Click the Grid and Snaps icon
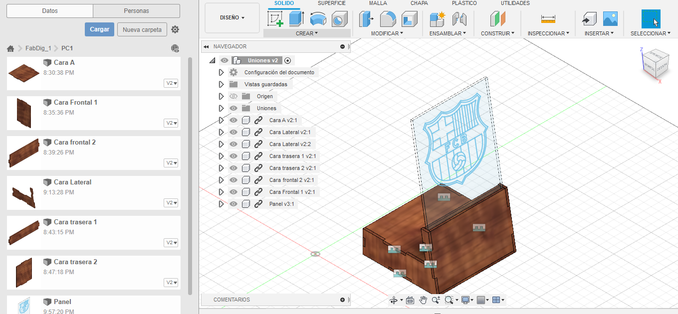Screen dimensions: 678x314 click(x=481, y=300)
